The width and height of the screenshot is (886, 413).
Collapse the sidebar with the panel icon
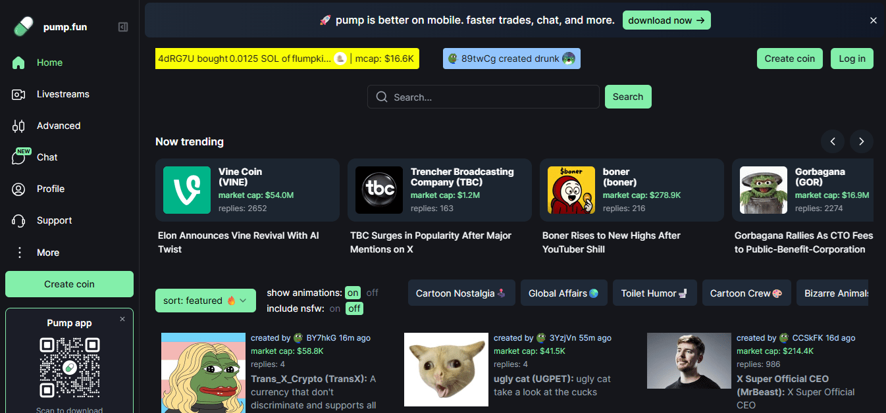pos(123,27)
